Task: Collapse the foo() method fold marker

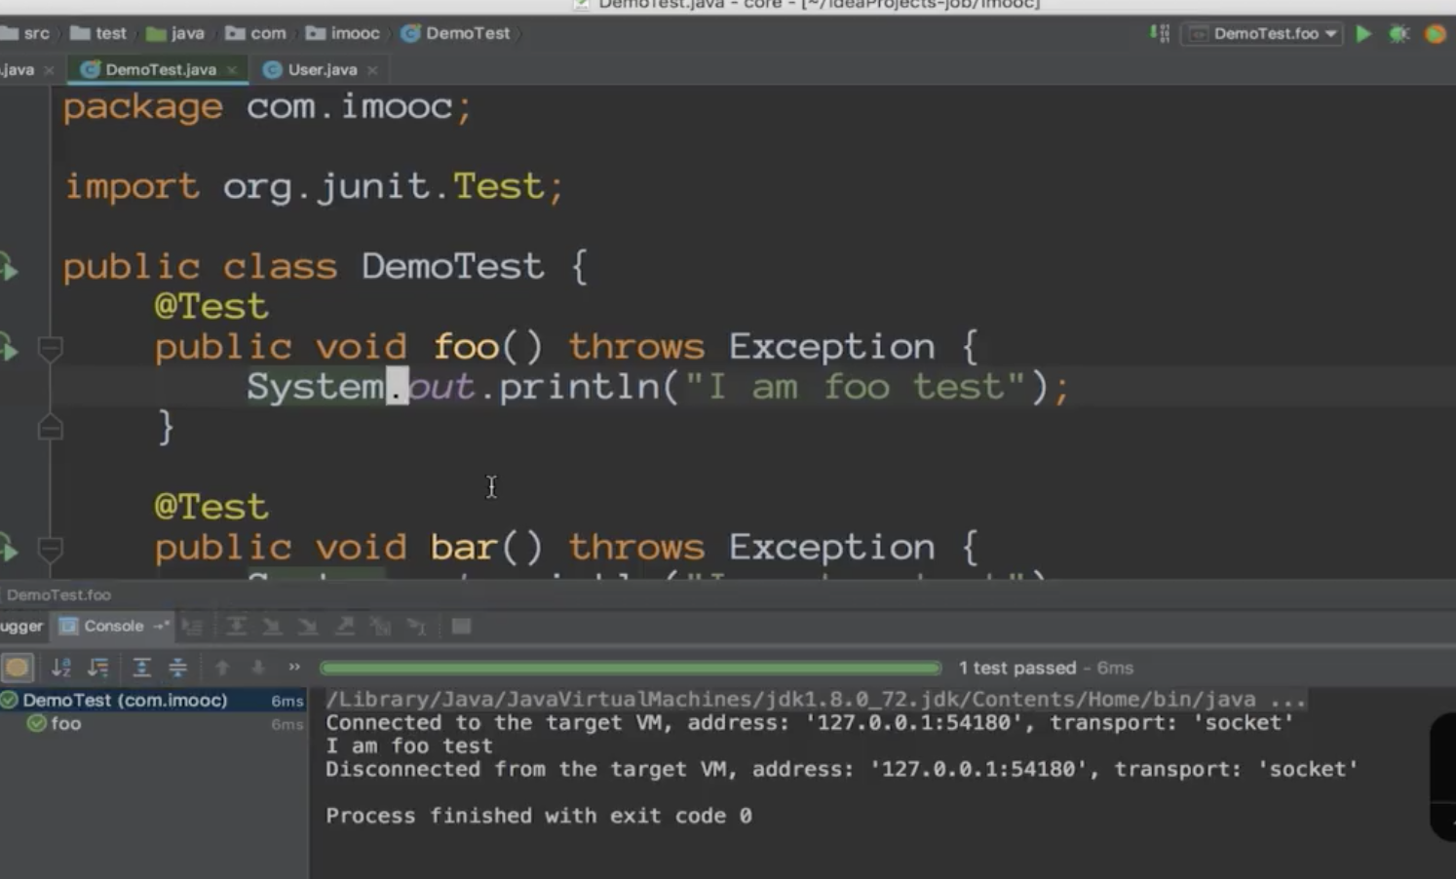Action: (x=50, y=348)
